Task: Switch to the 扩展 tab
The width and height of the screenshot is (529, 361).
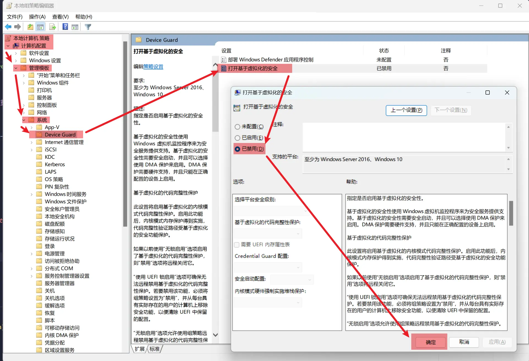Action: point(140,349)
